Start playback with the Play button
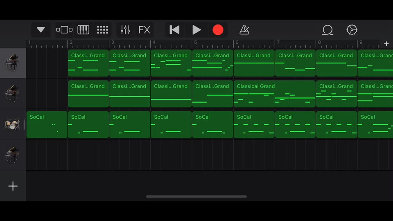Screen dimensions: 393x221 196,30
